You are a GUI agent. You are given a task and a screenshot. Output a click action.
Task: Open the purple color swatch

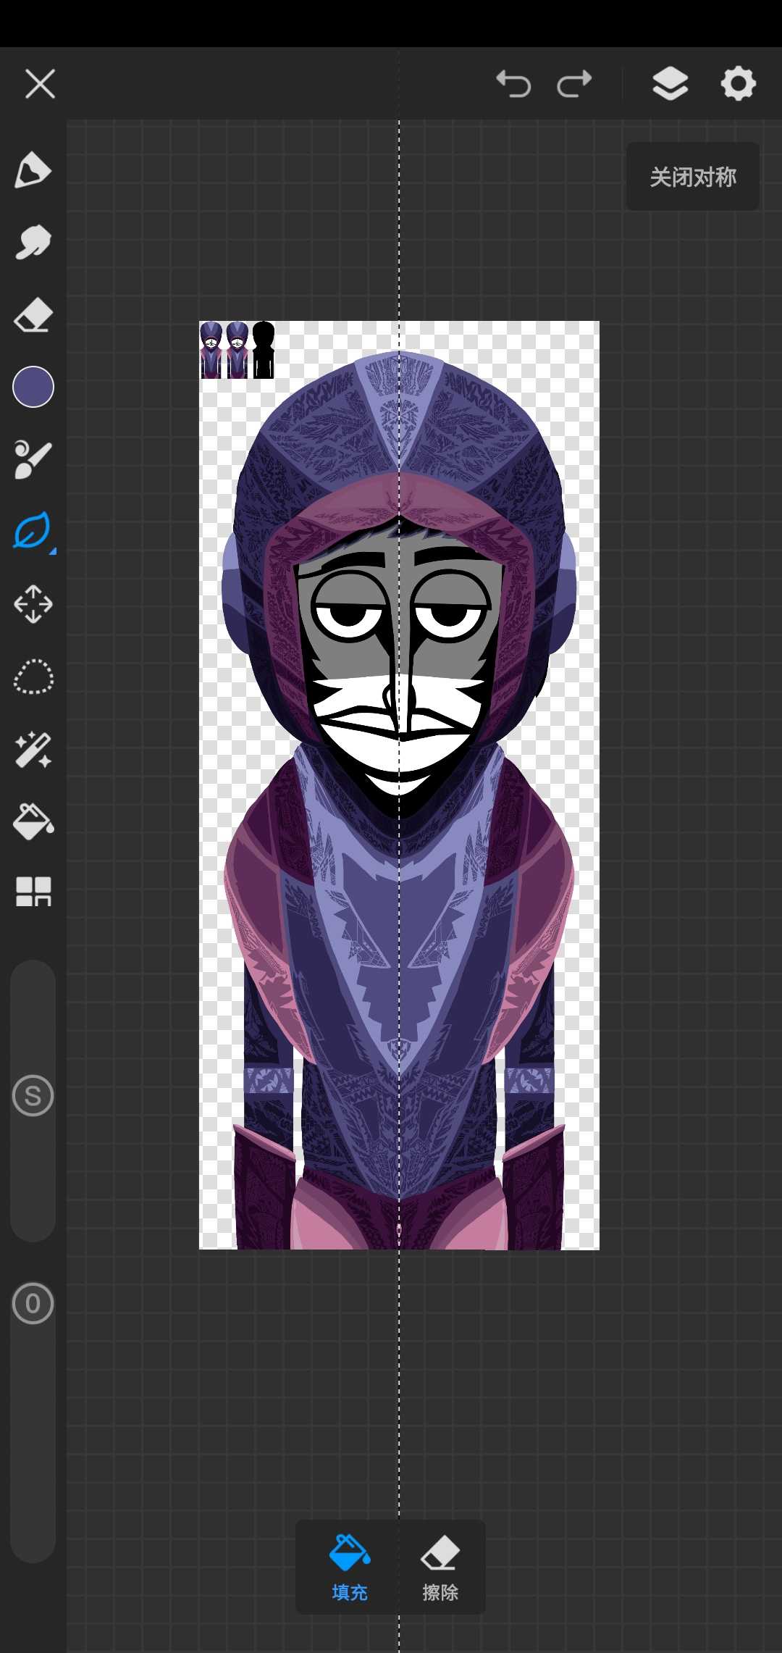tap(33, 387)
